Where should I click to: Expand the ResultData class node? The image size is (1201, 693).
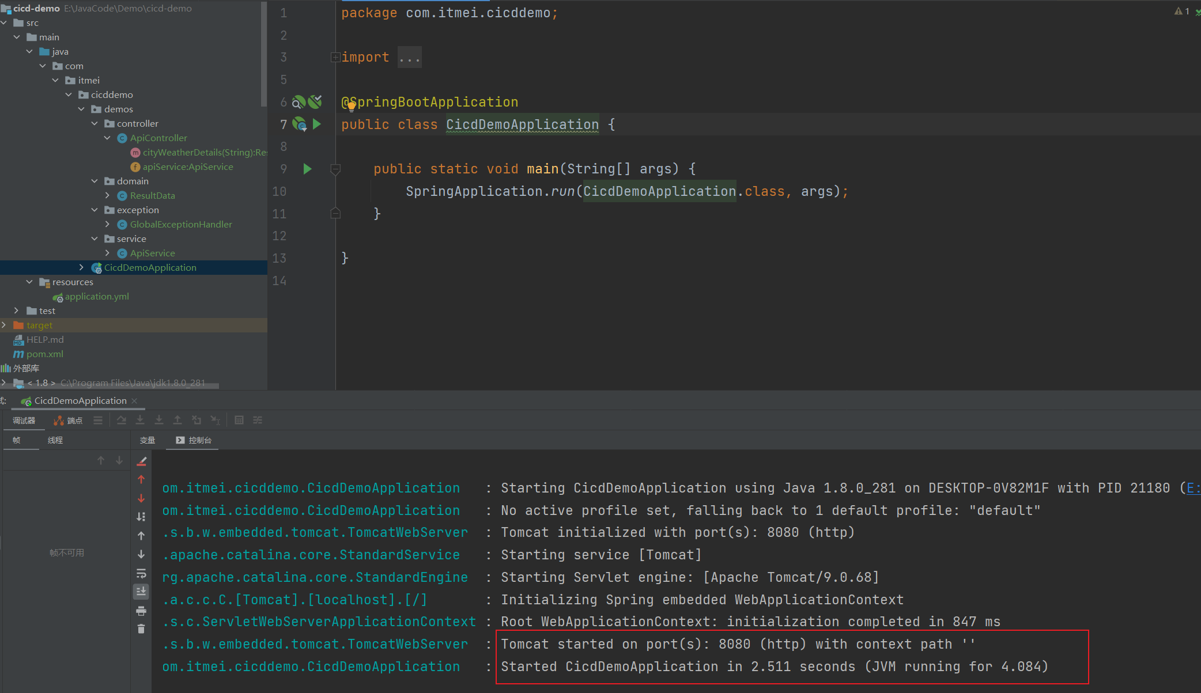107,195
